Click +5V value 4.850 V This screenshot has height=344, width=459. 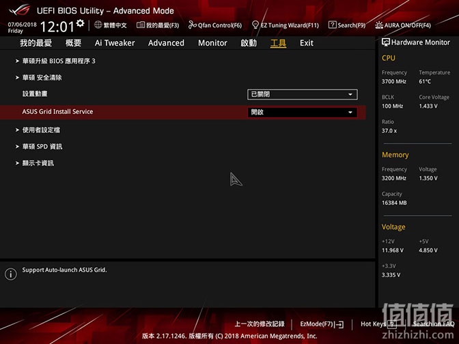click(428, 250)
